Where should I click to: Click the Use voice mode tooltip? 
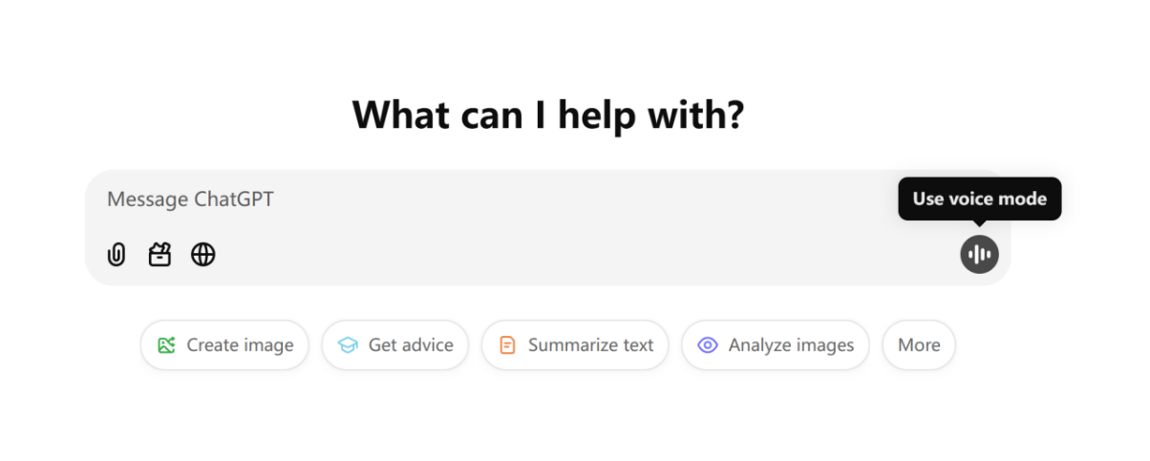(979, 199)
